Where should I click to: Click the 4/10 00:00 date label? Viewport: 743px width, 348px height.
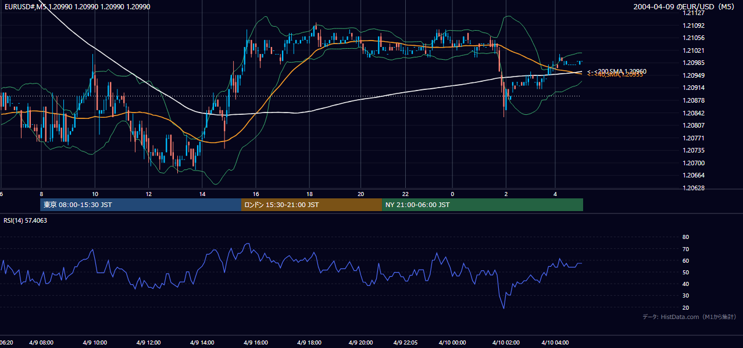pos(451,342)
